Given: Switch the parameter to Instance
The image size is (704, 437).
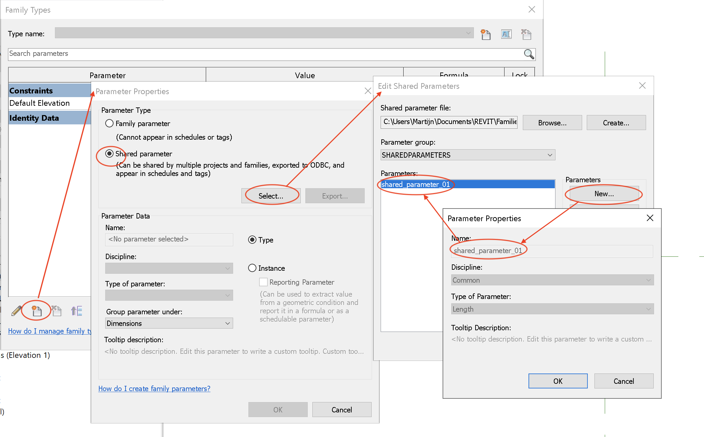Looking at the screenshot, I should coord(252,268).
